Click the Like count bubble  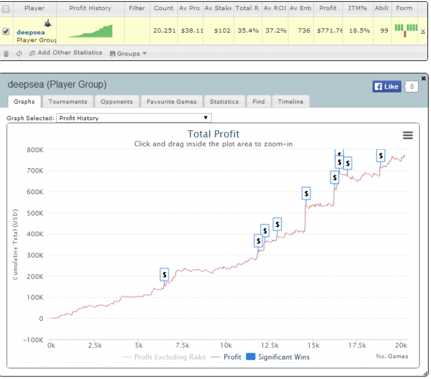click(x=411, y=87)
